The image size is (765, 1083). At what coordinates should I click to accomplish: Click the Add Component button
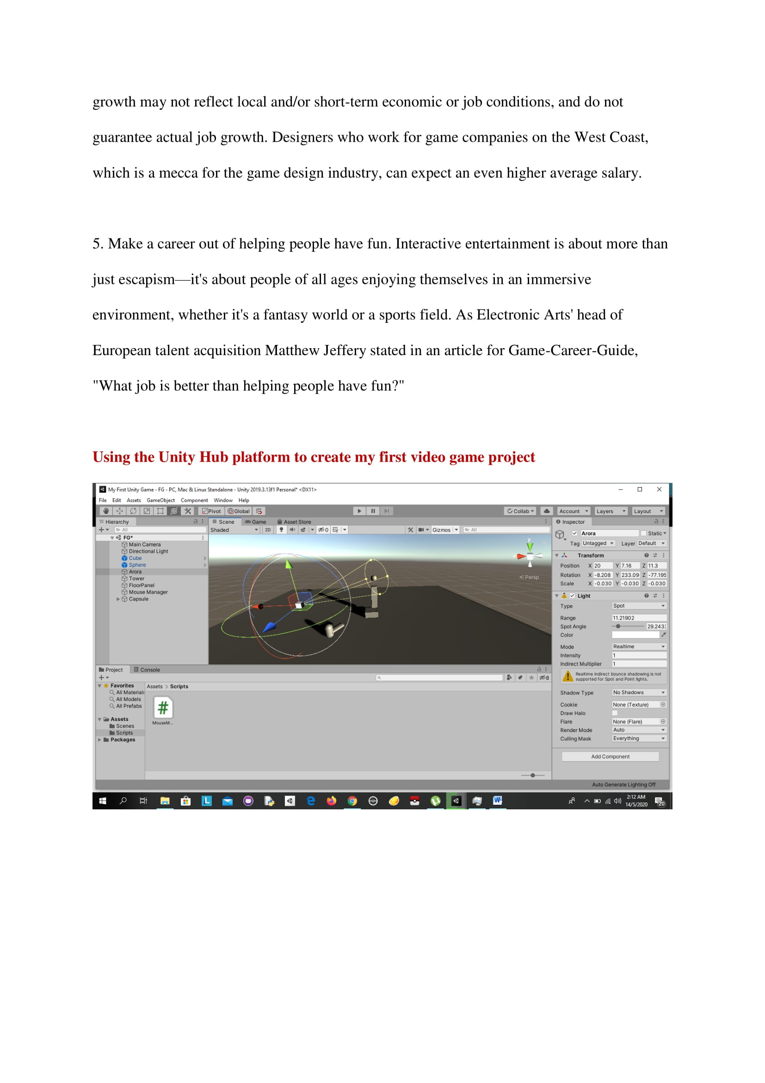coord(610,757)
